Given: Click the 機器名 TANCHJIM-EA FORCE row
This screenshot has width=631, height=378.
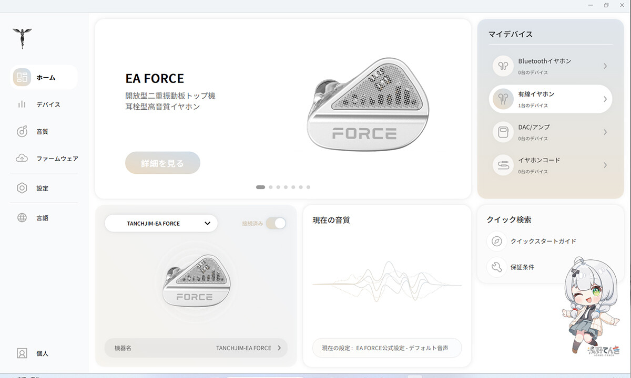Looking at the screenshot, I should 196,348.
